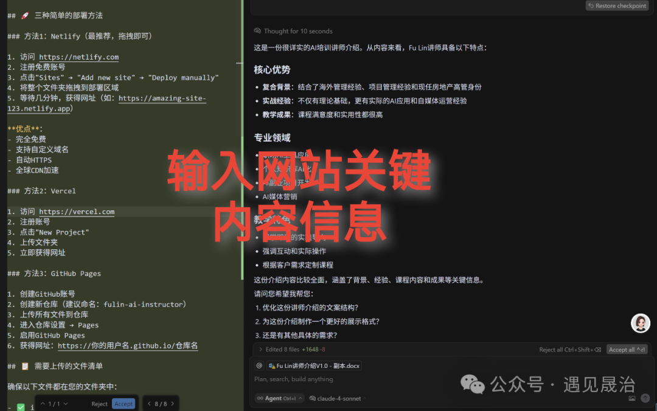
Task: Click the @ add context icon
Action: pos(259,366)
